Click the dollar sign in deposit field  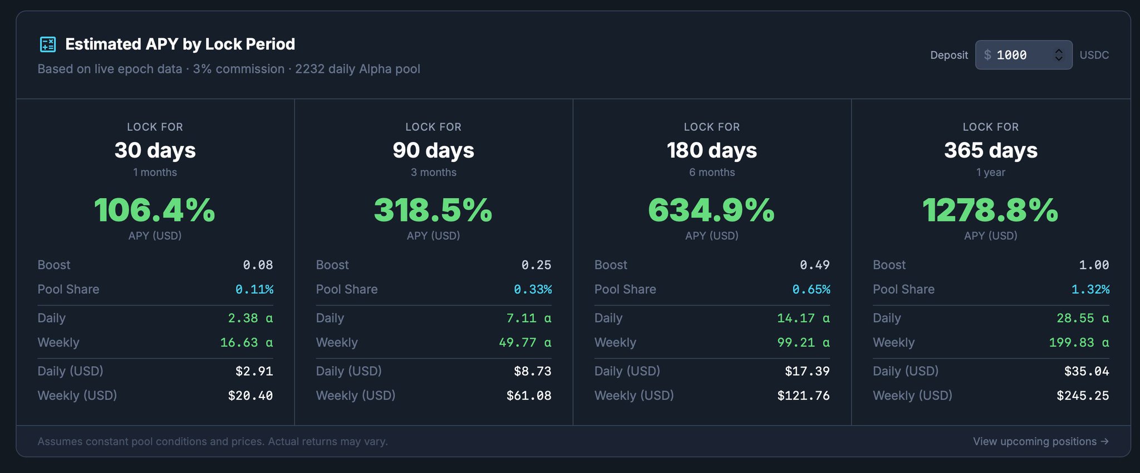[987, 55]
